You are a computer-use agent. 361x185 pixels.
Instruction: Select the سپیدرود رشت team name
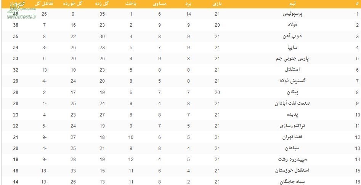(x=293, y=159)
